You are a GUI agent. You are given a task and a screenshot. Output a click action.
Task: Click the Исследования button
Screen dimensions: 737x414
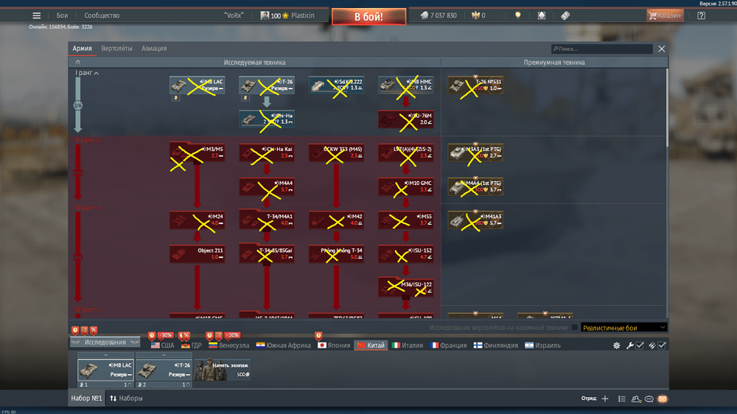click(105, 342)
